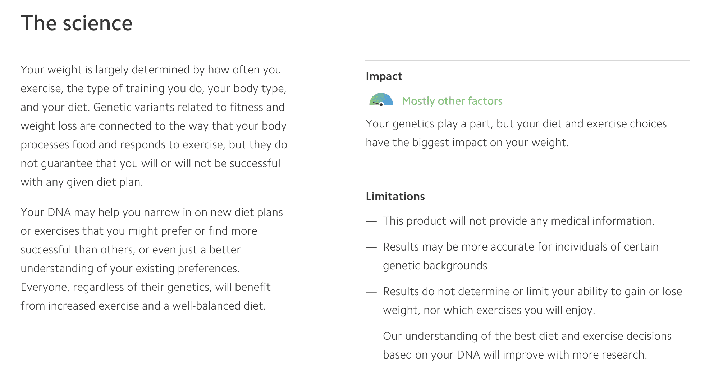Click dash bullet before 'Results do not determine'
This screenshot has height=383, width=714.
click(371, 292)
